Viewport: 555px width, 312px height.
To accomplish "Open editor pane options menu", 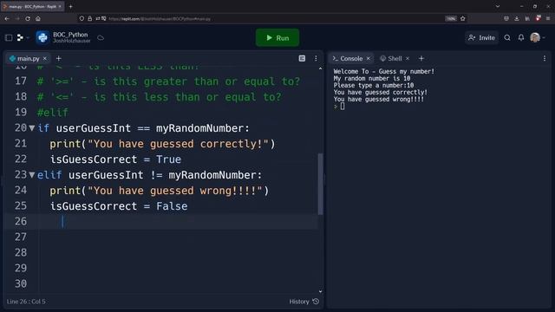I will 316,58.
